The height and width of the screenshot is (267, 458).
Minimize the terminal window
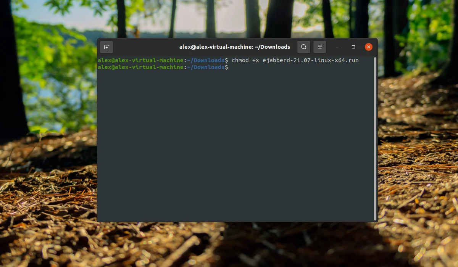tap(338, 47)
